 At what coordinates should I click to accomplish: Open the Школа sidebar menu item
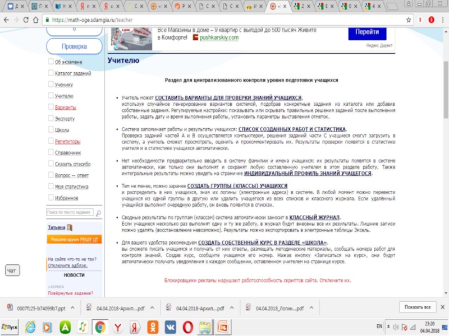pos(62,130)
